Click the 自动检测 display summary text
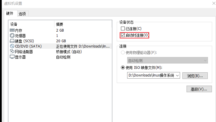Screen dimensions: 216x122 63,57
